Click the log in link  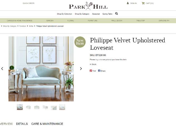[x=98, y=60]
